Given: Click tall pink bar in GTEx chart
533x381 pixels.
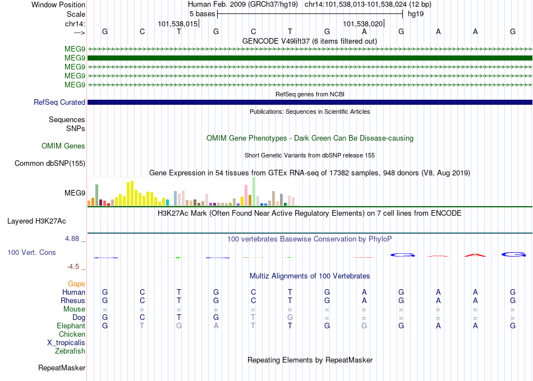Looking at the screenshot, I should [246, 195].
